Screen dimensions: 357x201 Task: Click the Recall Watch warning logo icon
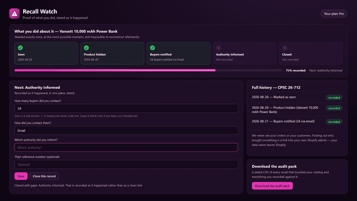(14, 14)
